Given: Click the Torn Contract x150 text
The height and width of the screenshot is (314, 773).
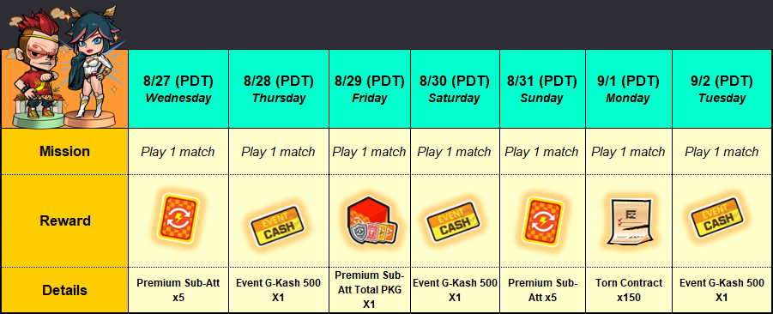Looking at the screenshot, I should pyautogui.click(x=629, y=290).
